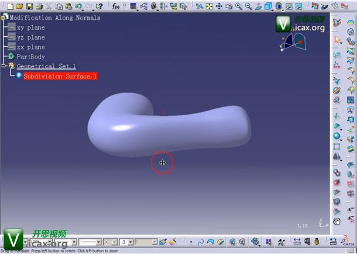This screenshot has height=254, width=357.
Task: Open the line type dropdown in the bottom toolbar
Action: click(98, 242)
